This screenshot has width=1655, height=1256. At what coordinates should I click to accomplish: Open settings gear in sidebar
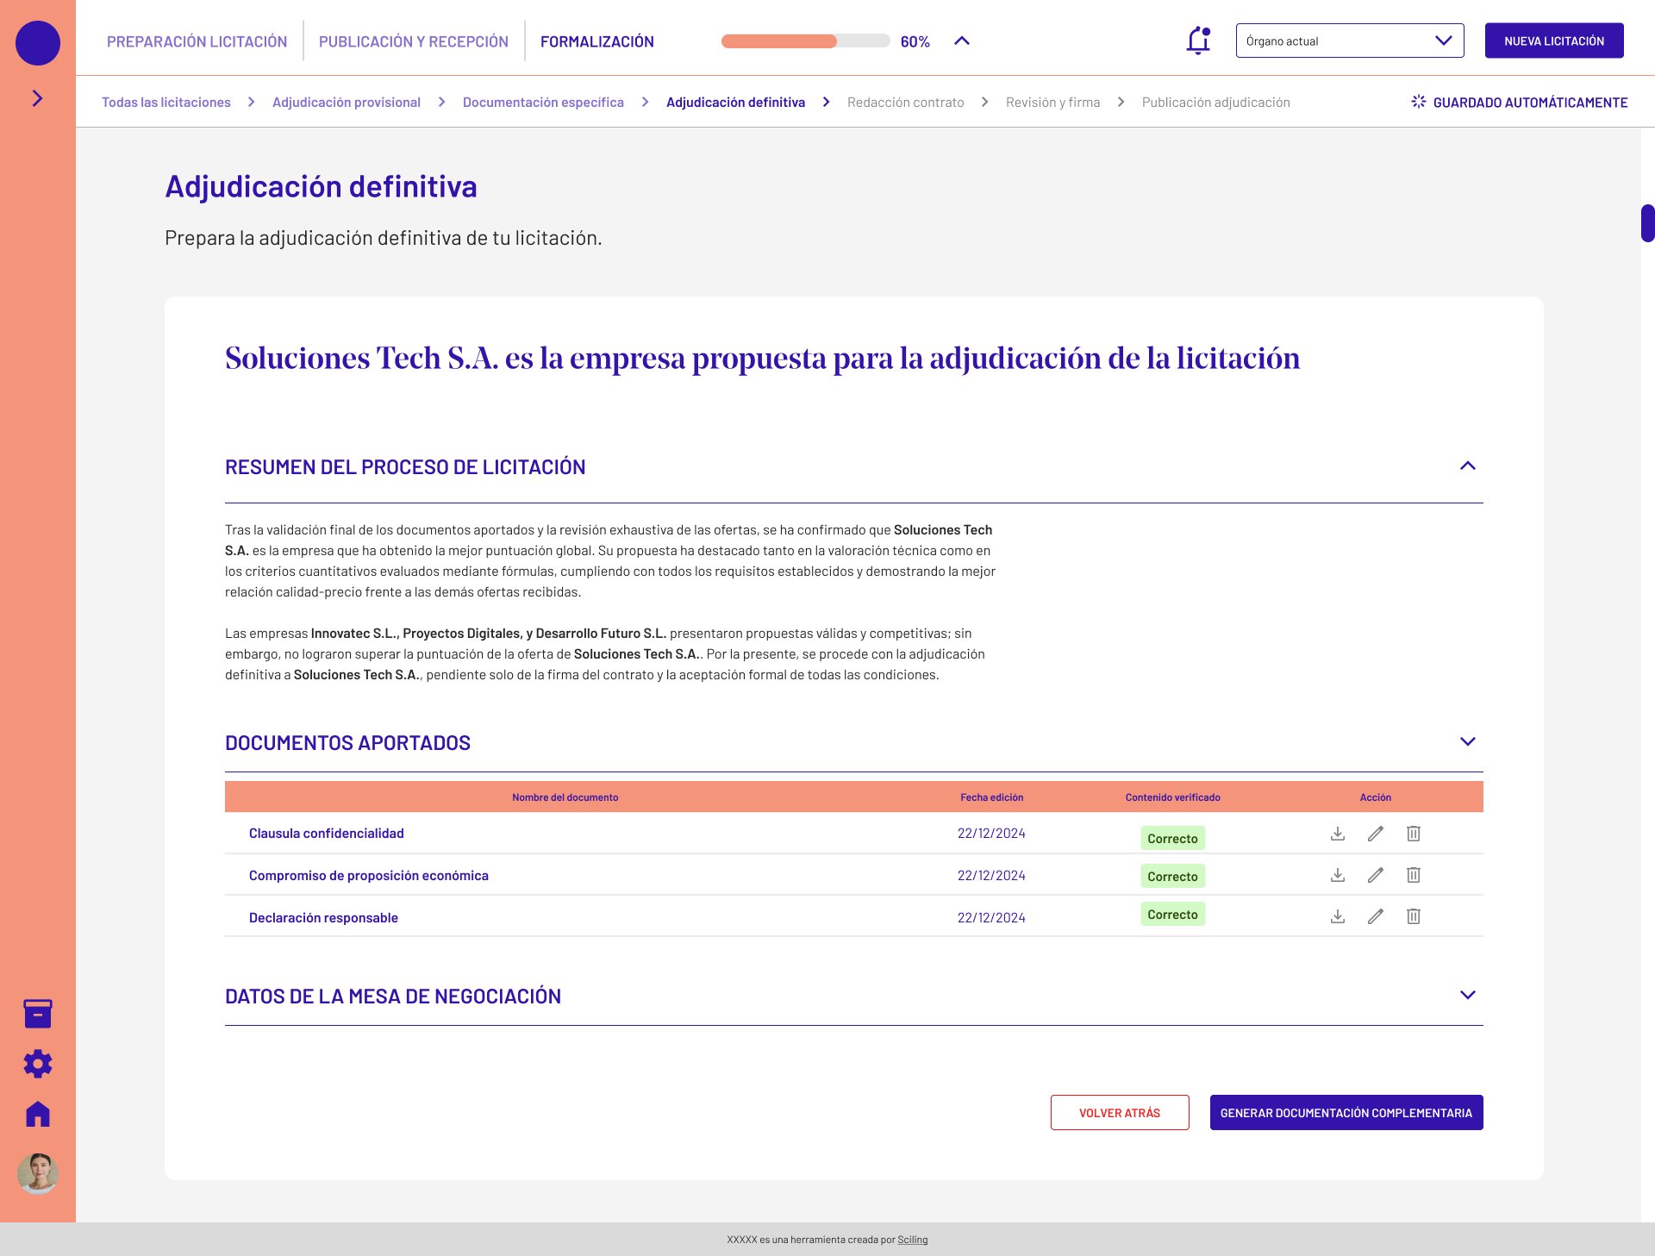pyautogui.click(x=38, y=1064)
